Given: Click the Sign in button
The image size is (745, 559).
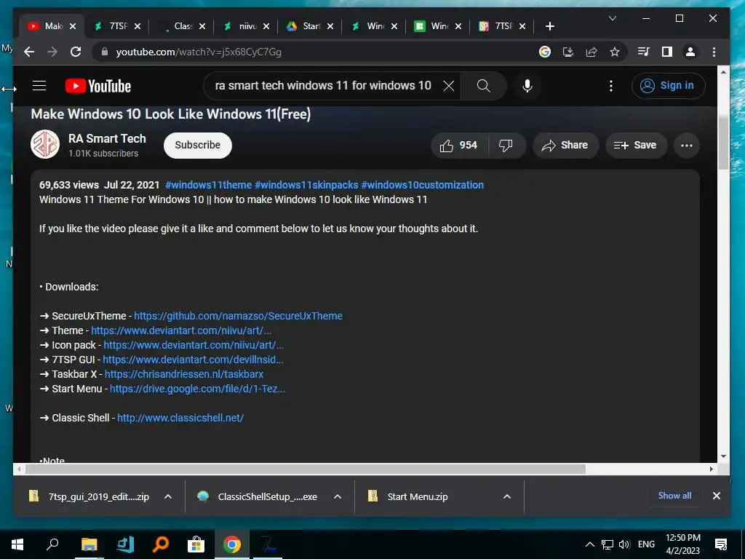Looking at the screenshot, I should [668, 86].
